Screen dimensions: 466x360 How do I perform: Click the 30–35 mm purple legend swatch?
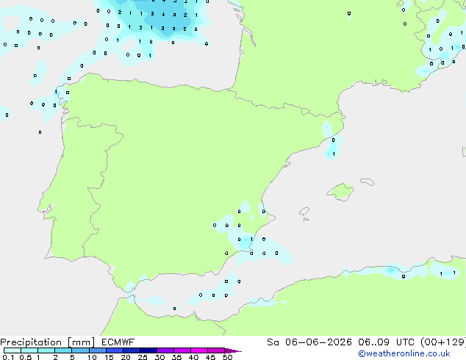click(x=165, y=350)
